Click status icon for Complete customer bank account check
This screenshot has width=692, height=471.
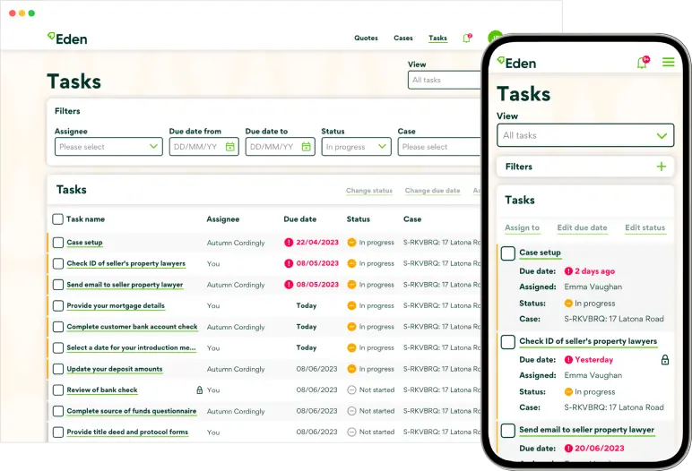351,327
